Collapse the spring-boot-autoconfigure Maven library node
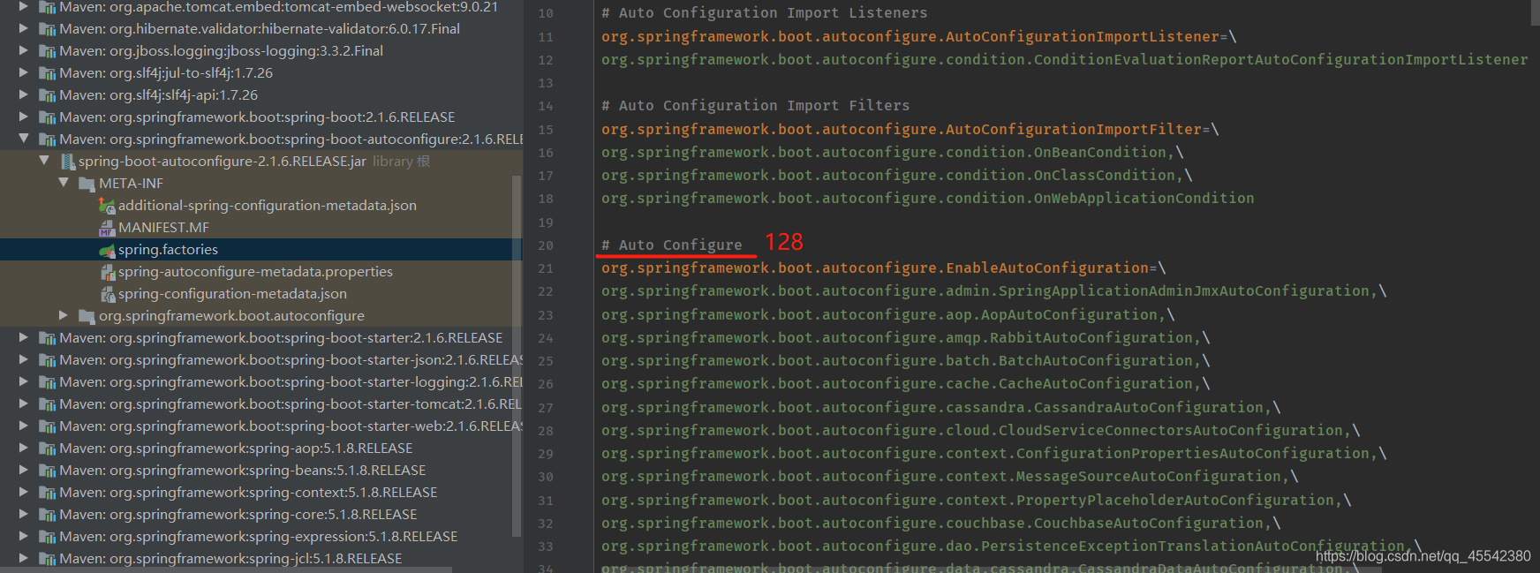The width and height of the screenshot is (1540, 573). coord(23,139)
